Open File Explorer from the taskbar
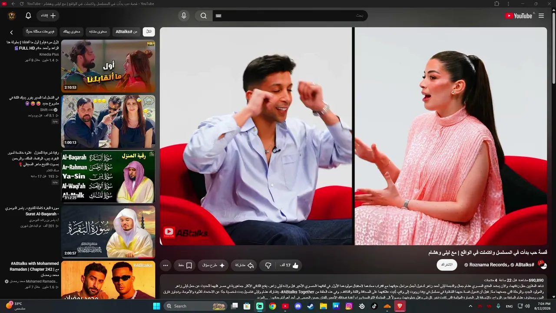This screenshot has height=313, width=556. (323, 306)
